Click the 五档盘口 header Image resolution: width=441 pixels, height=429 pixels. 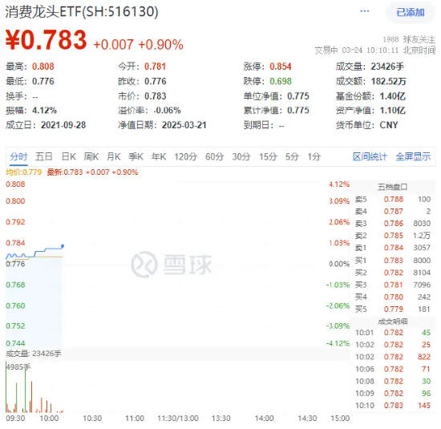point(392,187)
